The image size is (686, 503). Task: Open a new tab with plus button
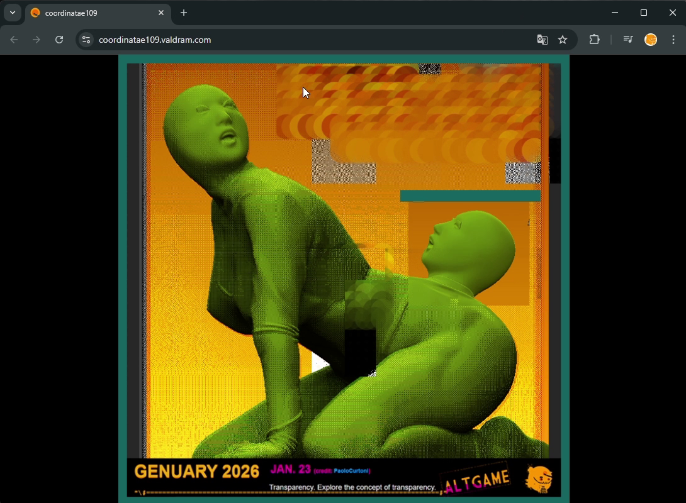coord(184,13)
